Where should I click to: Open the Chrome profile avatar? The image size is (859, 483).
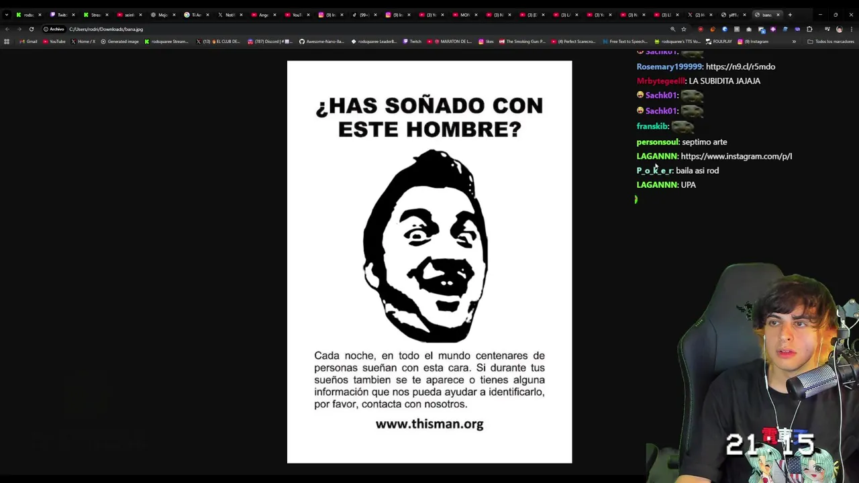click(x=839, y=29)
